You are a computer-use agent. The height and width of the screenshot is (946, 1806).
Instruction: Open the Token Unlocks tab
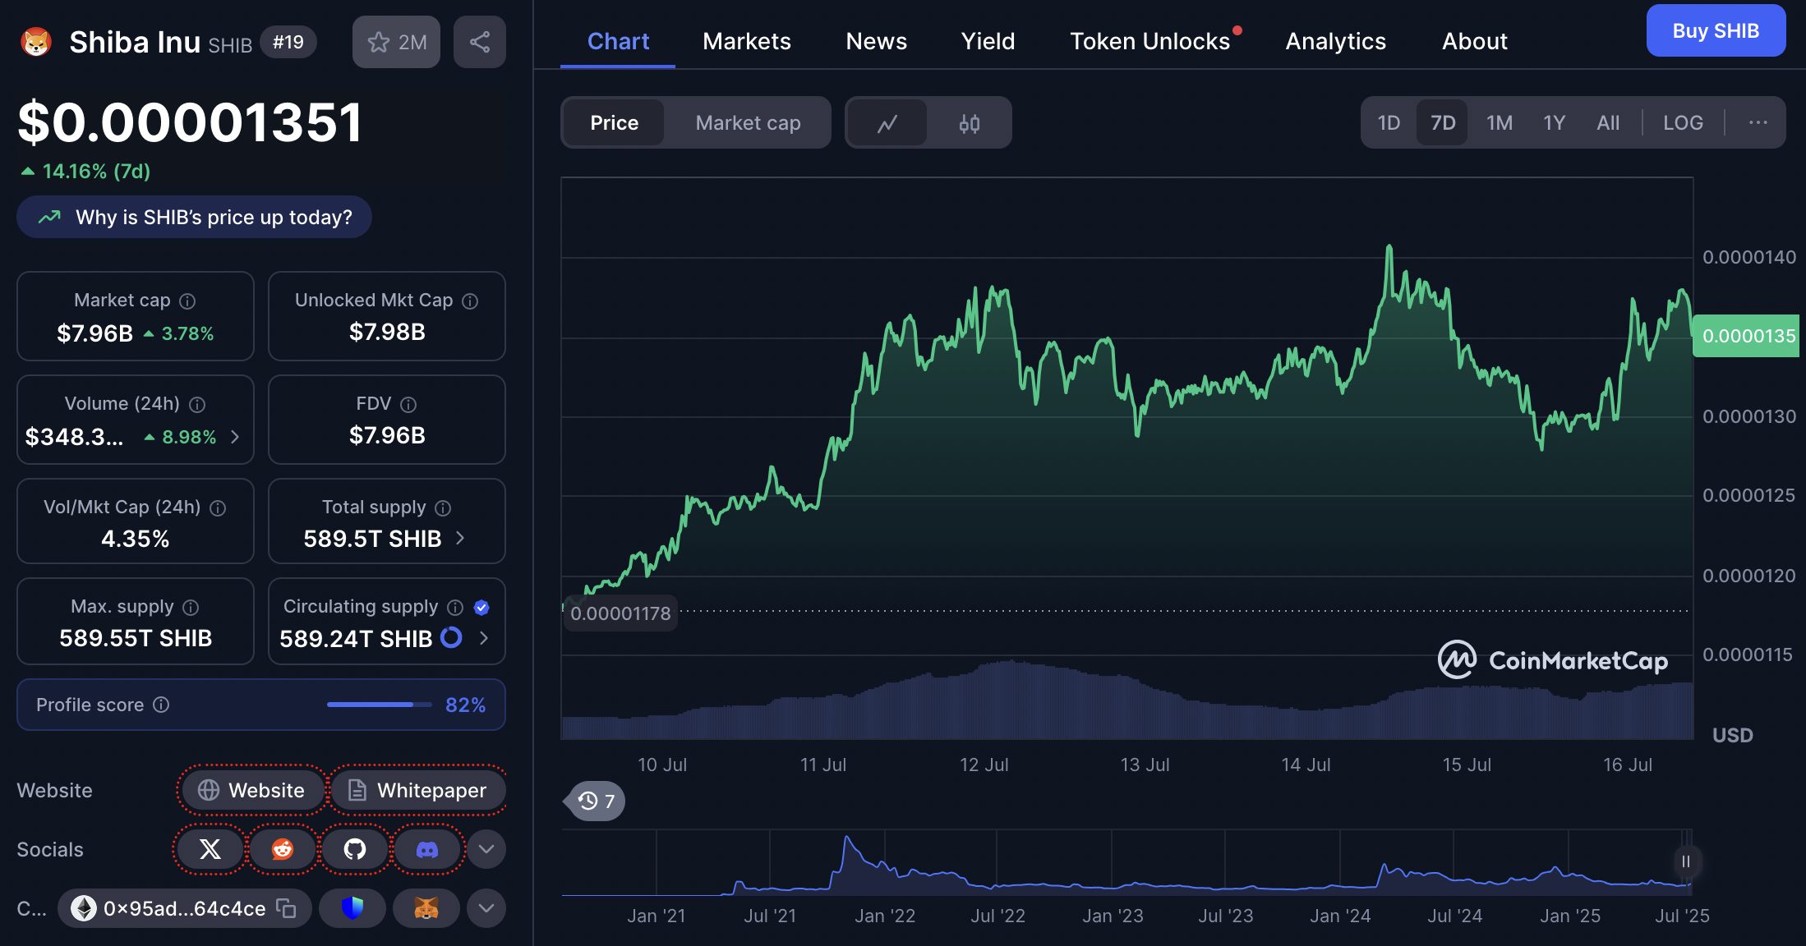coord(1150,41)
